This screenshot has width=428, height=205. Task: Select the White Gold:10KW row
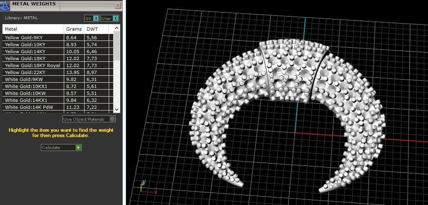(58, 93)
